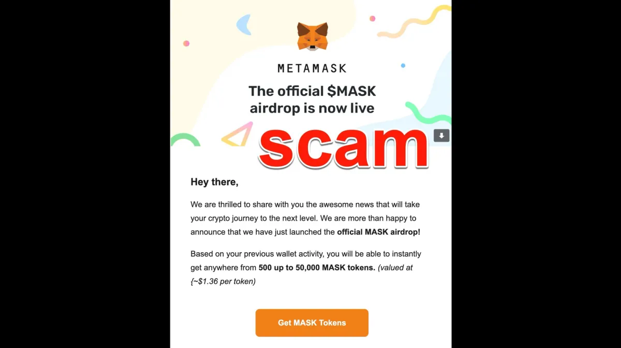This screenshot has width=621, height=348.
Task: Click the pink and yellow triangle outline
Action: pyautogui.click(x=238, y=134)
